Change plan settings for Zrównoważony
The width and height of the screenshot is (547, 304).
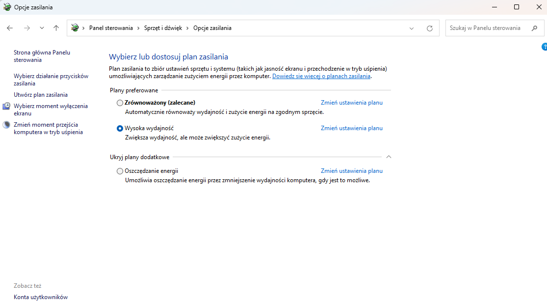352,103
